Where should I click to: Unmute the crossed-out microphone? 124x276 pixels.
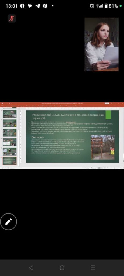[12, 18]
